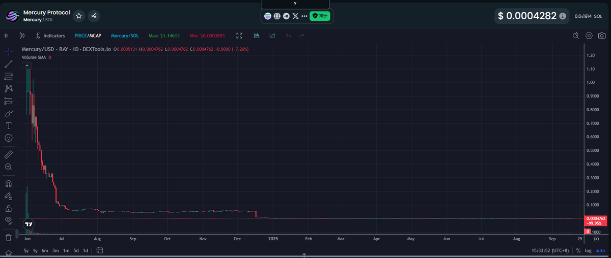
Task: Open the candlestick chart style selector
Action: tap(22, 36)
